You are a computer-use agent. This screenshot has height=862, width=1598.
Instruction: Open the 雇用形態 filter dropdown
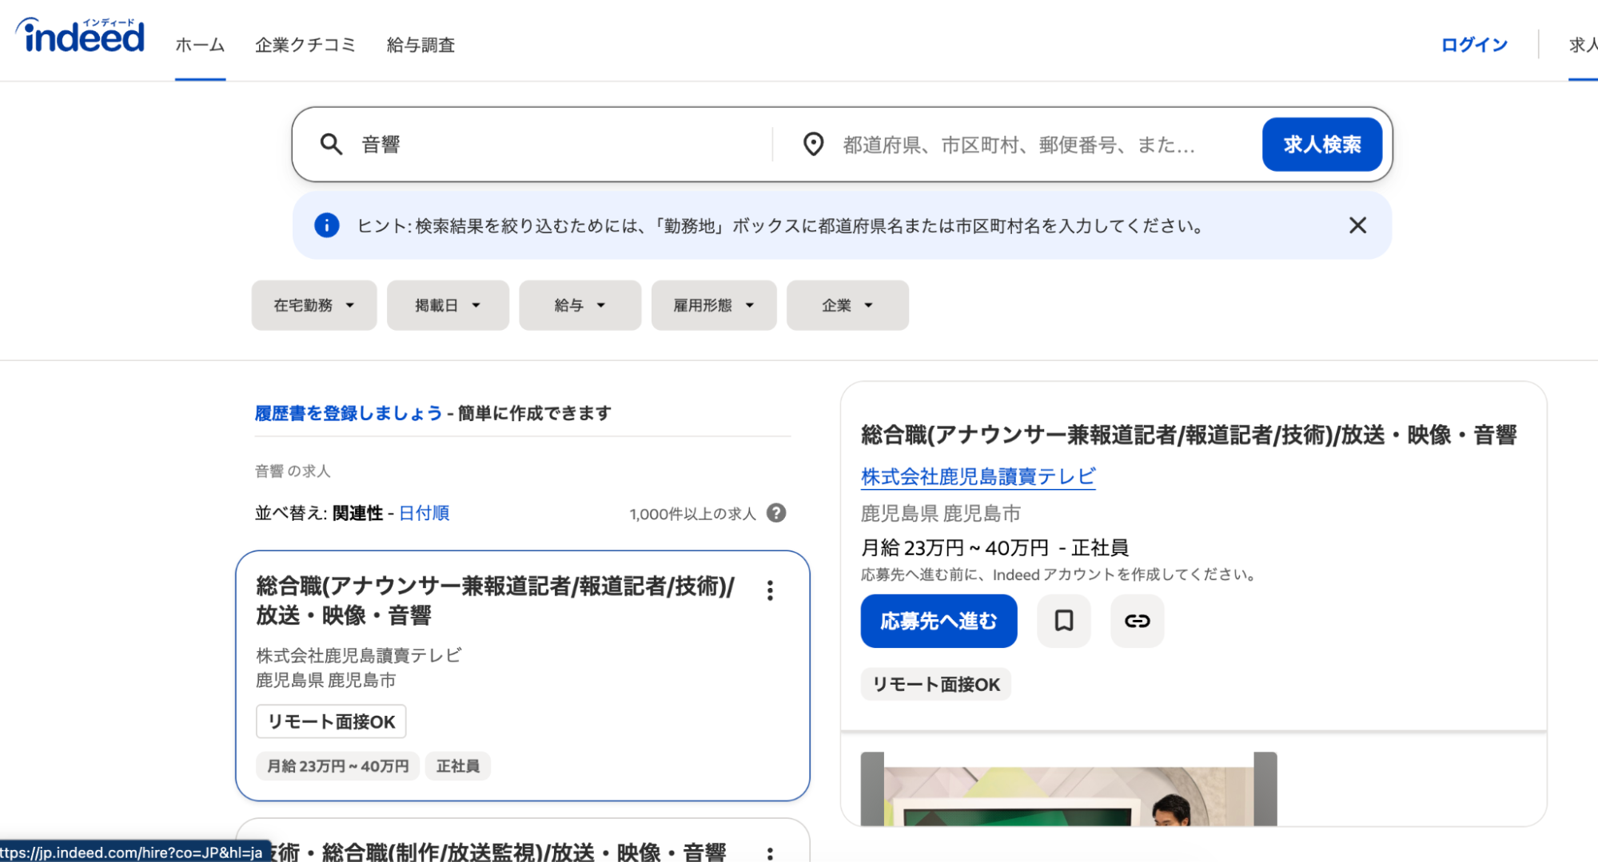click(713, 305)
